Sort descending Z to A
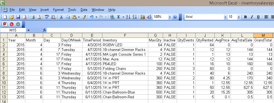The width and height of the screenshot is (274, 103). [135, 17]
